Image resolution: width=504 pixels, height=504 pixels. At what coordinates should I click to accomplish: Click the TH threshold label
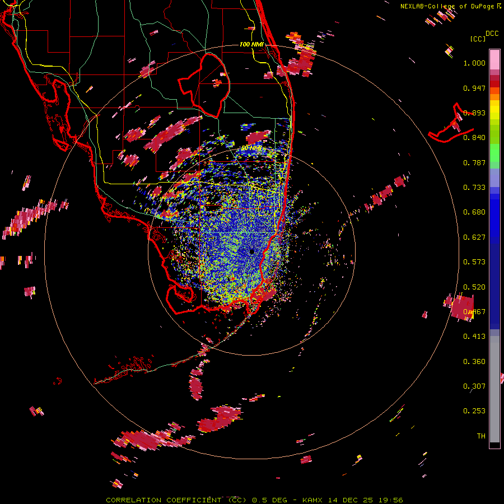[x=481, y=436]
